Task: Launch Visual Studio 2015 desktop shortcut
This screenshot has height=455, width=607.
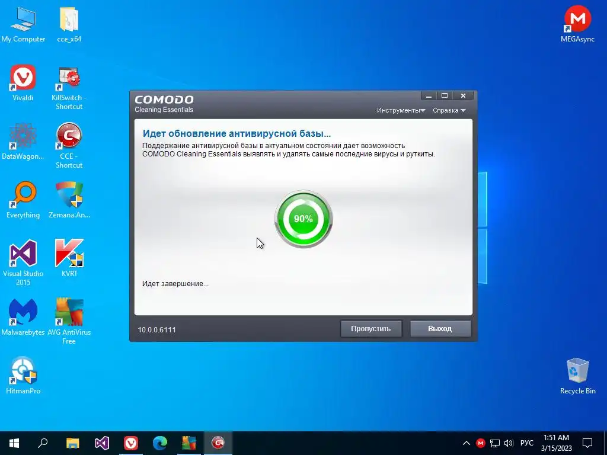Action: 23,263
